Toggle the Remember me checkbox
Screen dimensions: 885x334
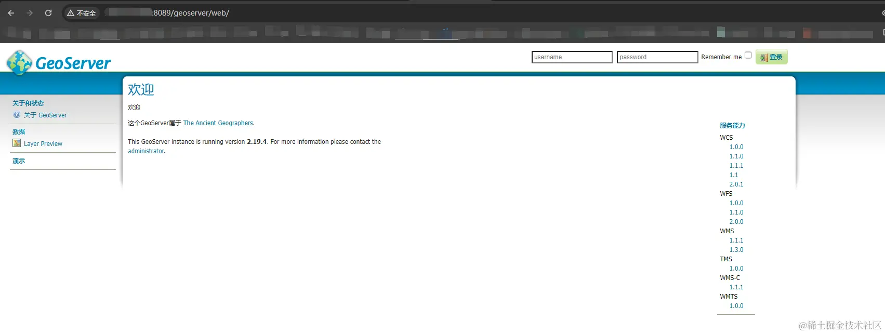[x=748, y=55]
